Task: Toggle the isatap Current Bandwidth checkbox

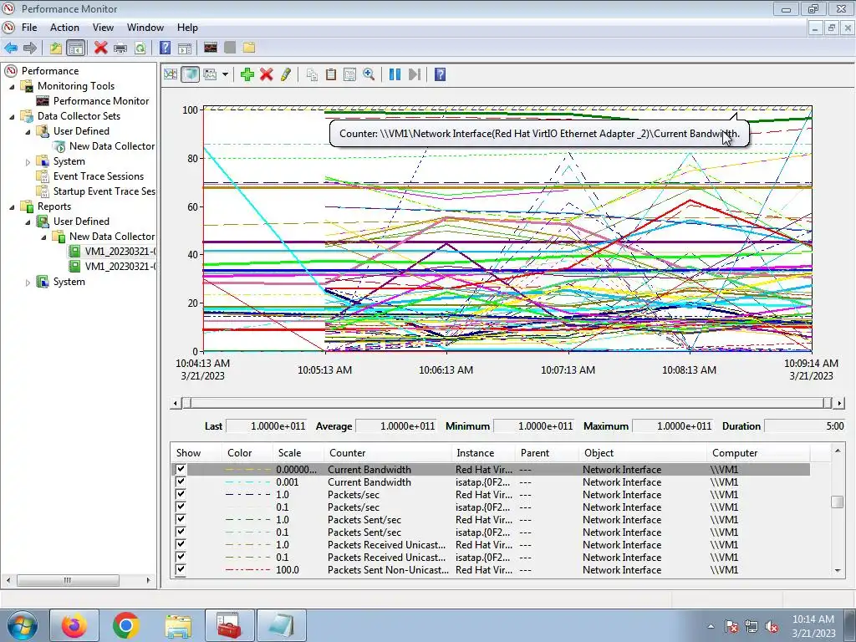Action: [181, 482]
